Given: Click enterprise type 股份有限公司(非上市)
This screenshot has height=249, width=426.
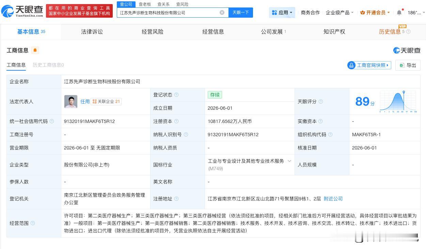Looking at the screenshot, I should click(86, 165).
